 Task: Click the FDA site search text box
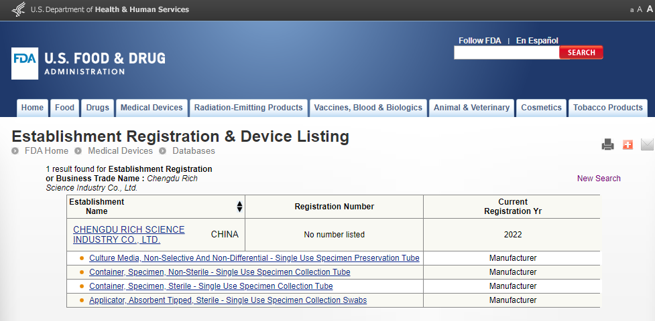506,53
